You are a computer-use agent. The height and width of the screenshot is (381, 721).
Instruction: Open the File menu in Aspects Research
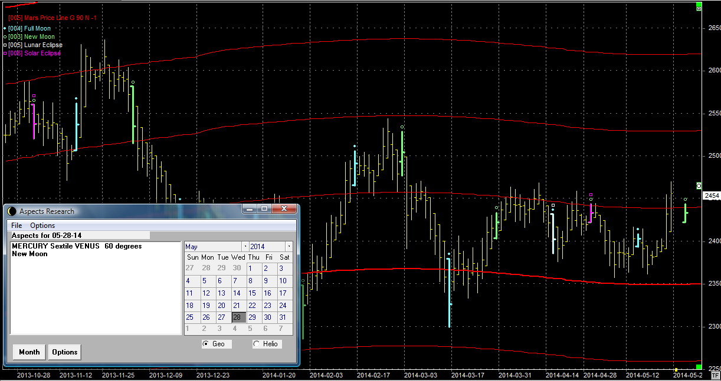17,226
